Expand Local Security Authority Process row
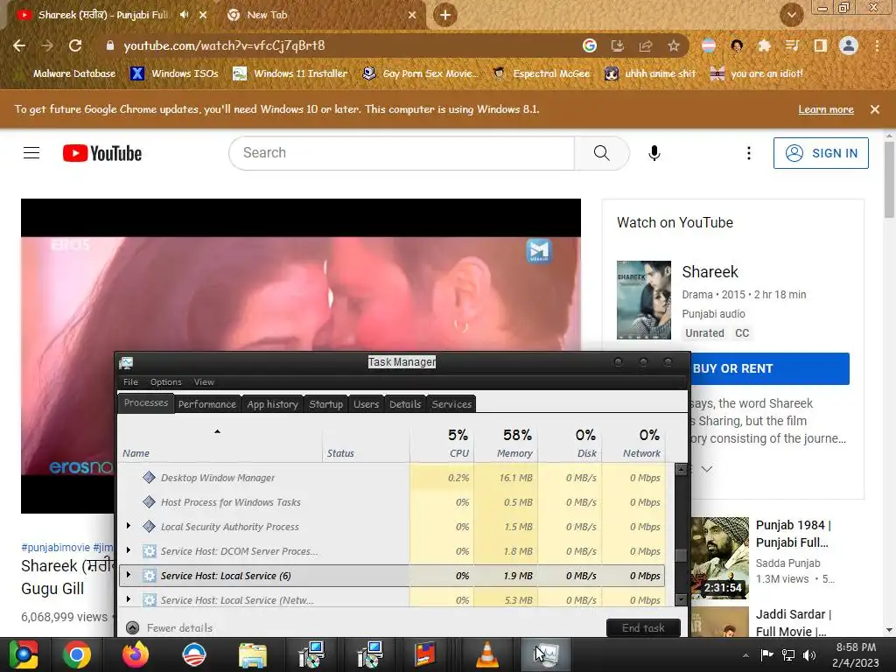Image resolution: width=896 pixels, height=672 pixels. pos(129,526)
